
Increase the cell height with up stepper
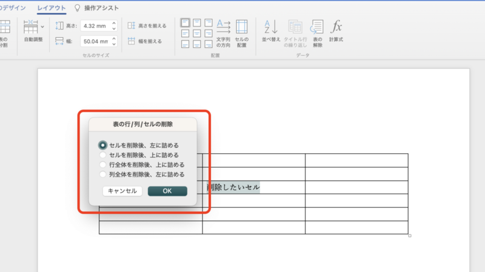coord(114,23)
